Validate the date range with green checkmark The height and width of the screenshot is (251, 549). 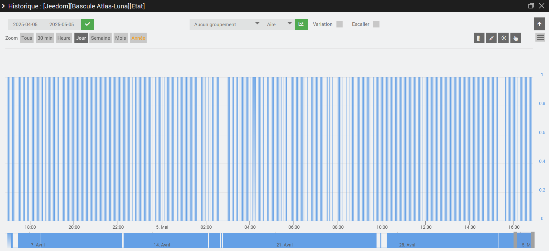(87, 24)
